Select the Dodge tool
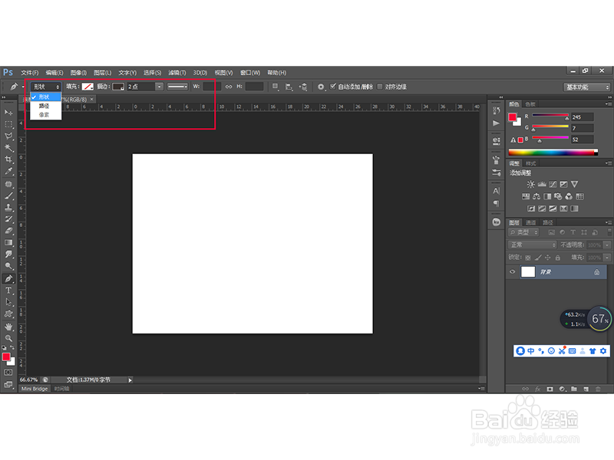 pos(8,266)
